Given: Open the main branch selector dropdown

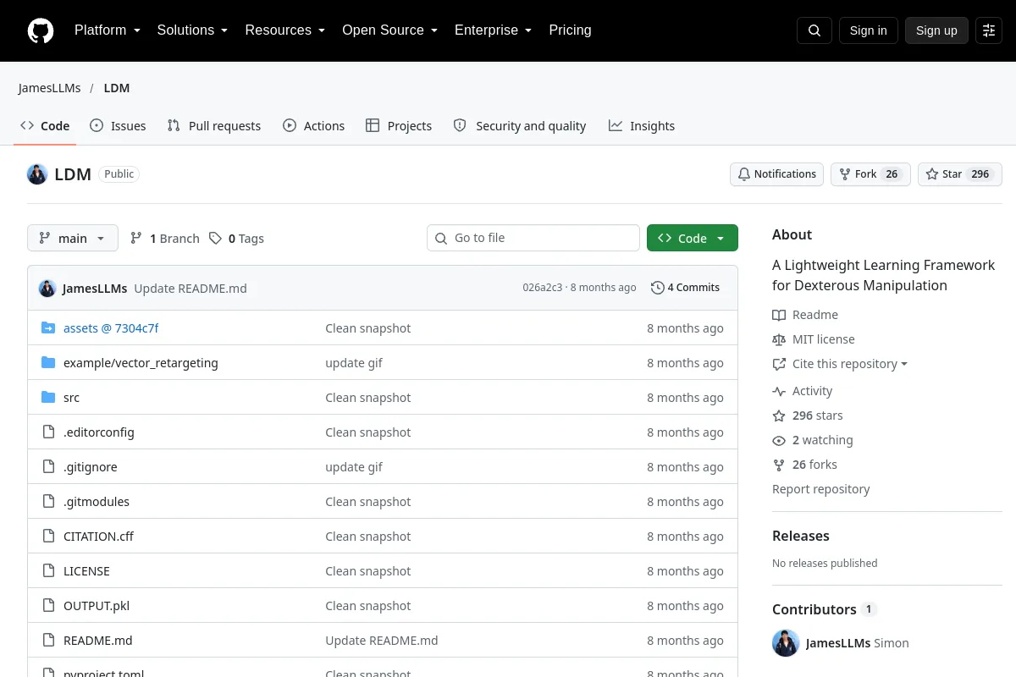Looking at the screenshot, I should (x=73, y=239).
